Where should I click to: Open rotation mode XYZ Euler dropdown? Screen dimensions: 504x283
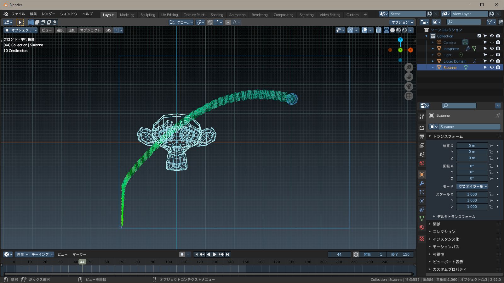(x=472, y=186)
